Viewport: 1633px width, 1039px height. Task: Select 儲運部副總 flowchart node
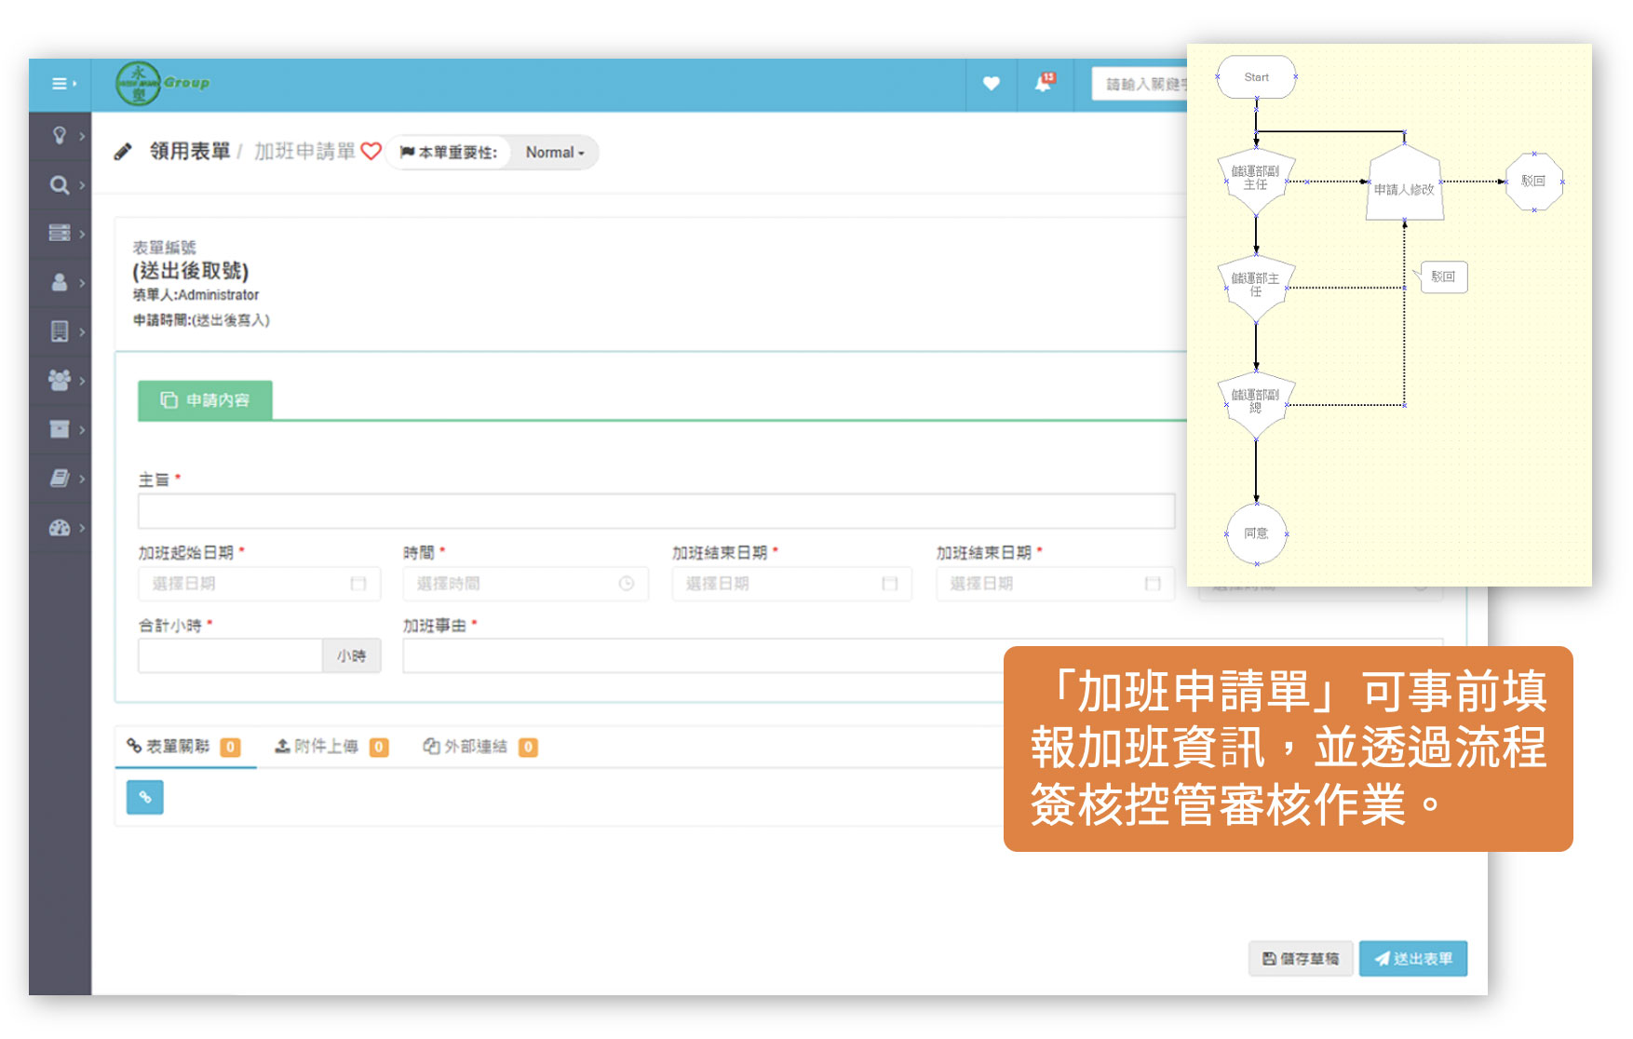(1256, 402)
